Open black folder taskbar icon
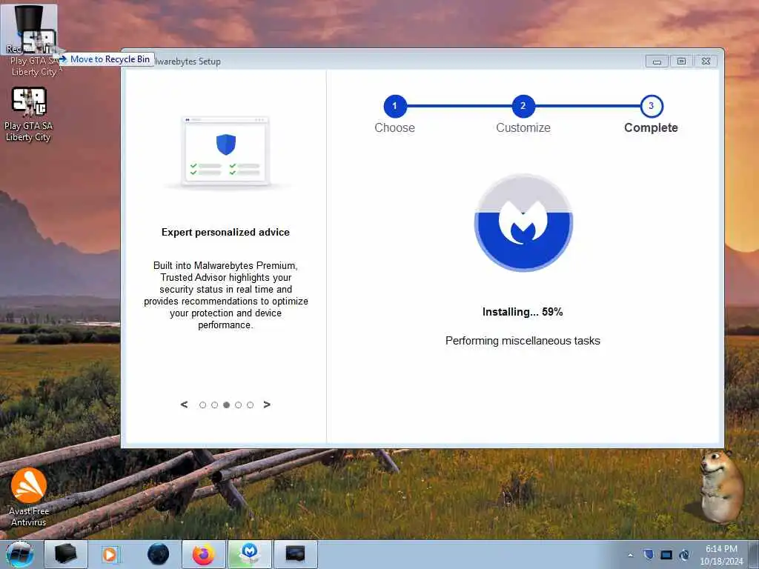This screenshot has height=569, width=759. (x=65, y=554)
